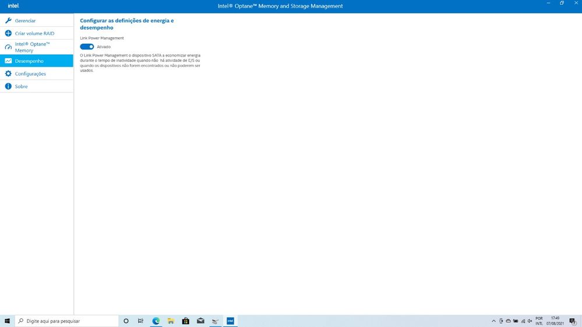
Task: Open Task View on the taskbar
Action: [x=140, y=321]
